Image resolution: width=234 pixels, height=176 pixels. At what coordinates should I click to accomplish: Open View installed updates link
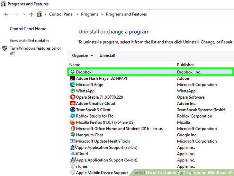[29, 41]
